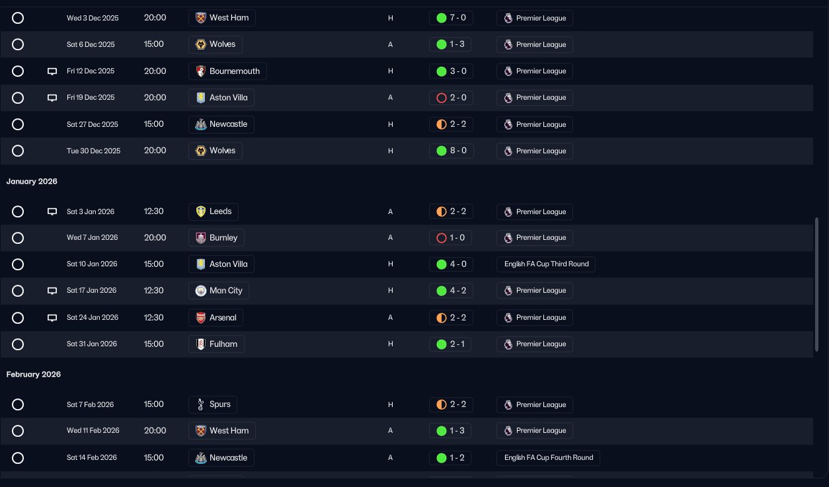Click the vertical scrollbar on the right
Image resolution: width=829 pixels, height=487 pixels.
coord(817,284)
